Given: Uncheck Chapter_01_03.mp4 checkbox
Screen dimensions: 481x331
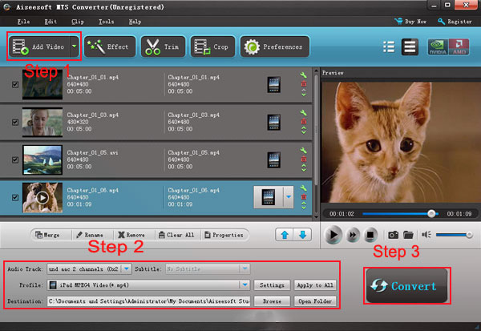Looking at the screenshot, I should coord(15,122).
